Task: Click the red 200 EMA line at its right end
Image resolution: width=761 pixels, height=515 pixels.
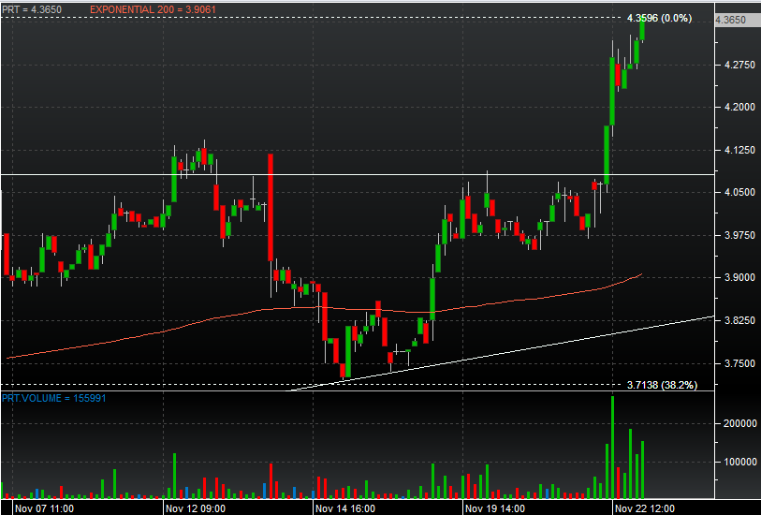Action: [639, 274]
